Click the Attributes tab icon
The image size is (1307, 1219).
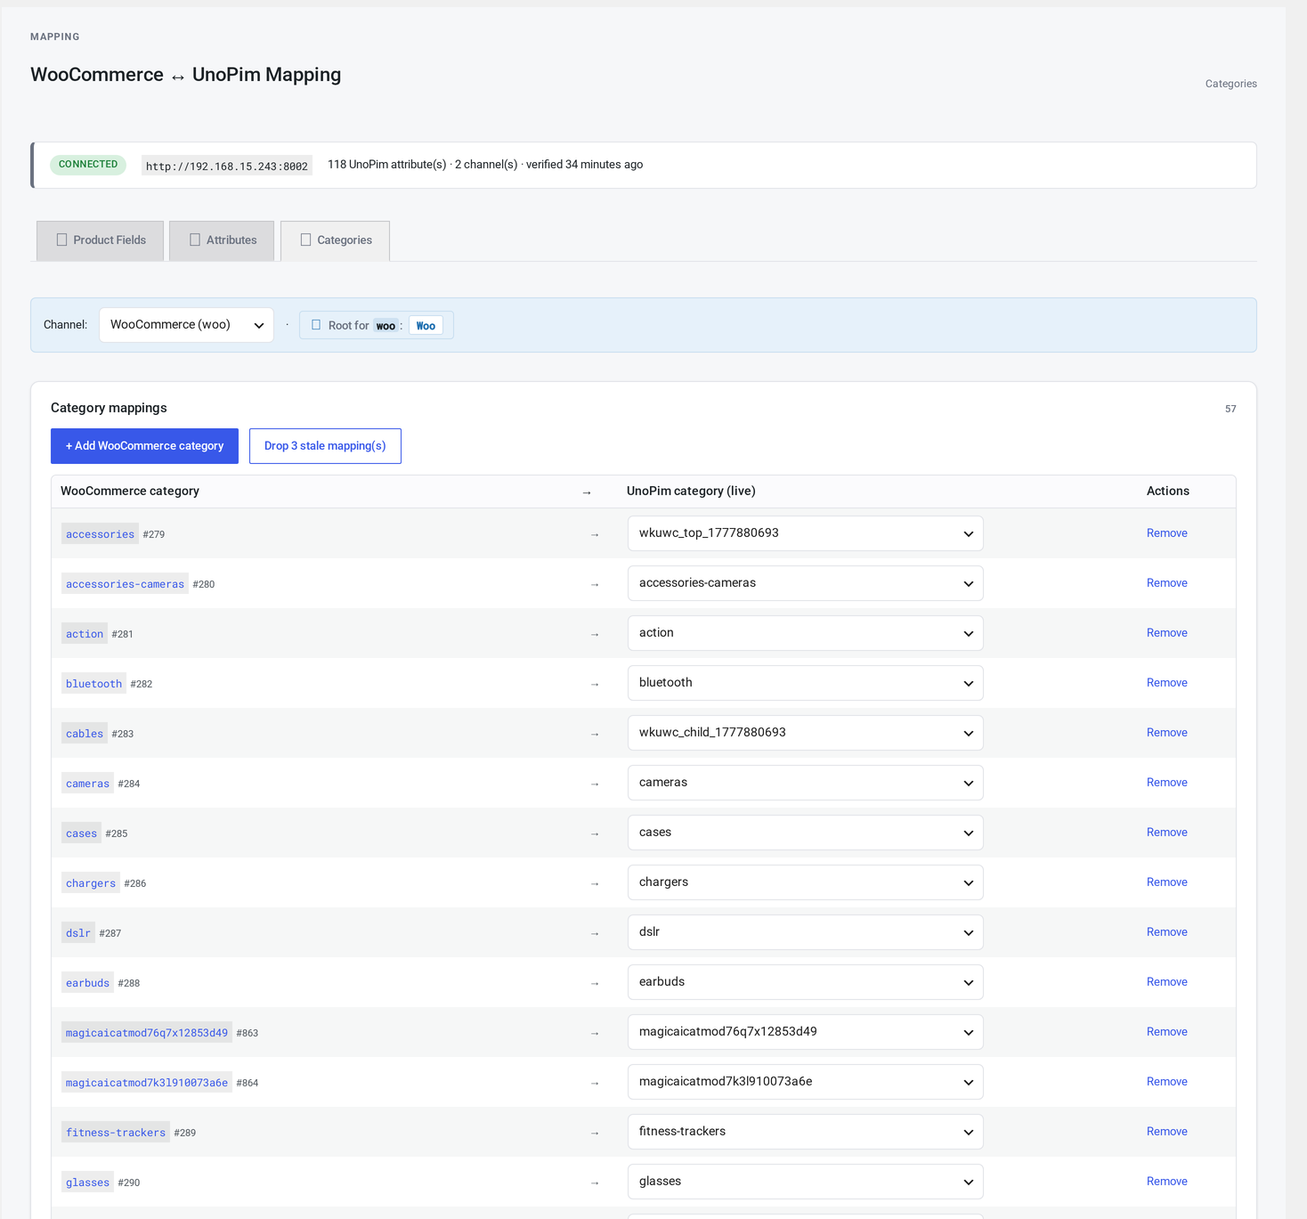point(195,240)
